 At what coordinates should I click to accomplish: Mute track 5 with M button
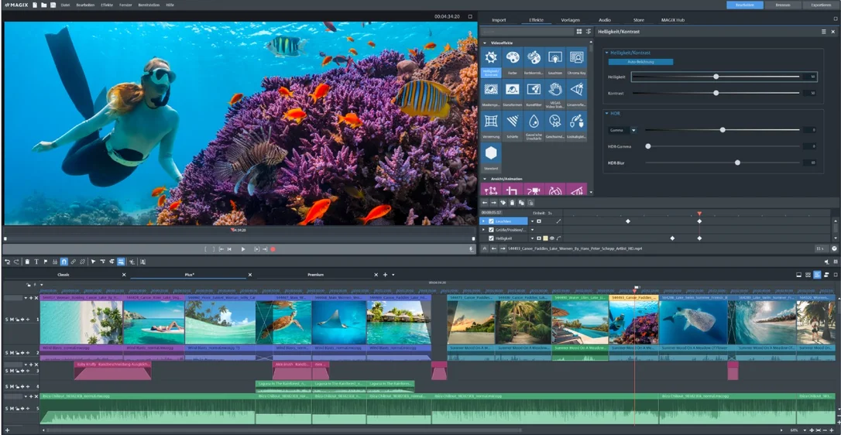click(12, 409)
